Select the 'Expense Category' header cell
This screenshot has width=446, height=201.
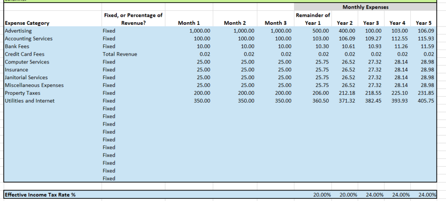pos(27,23)
